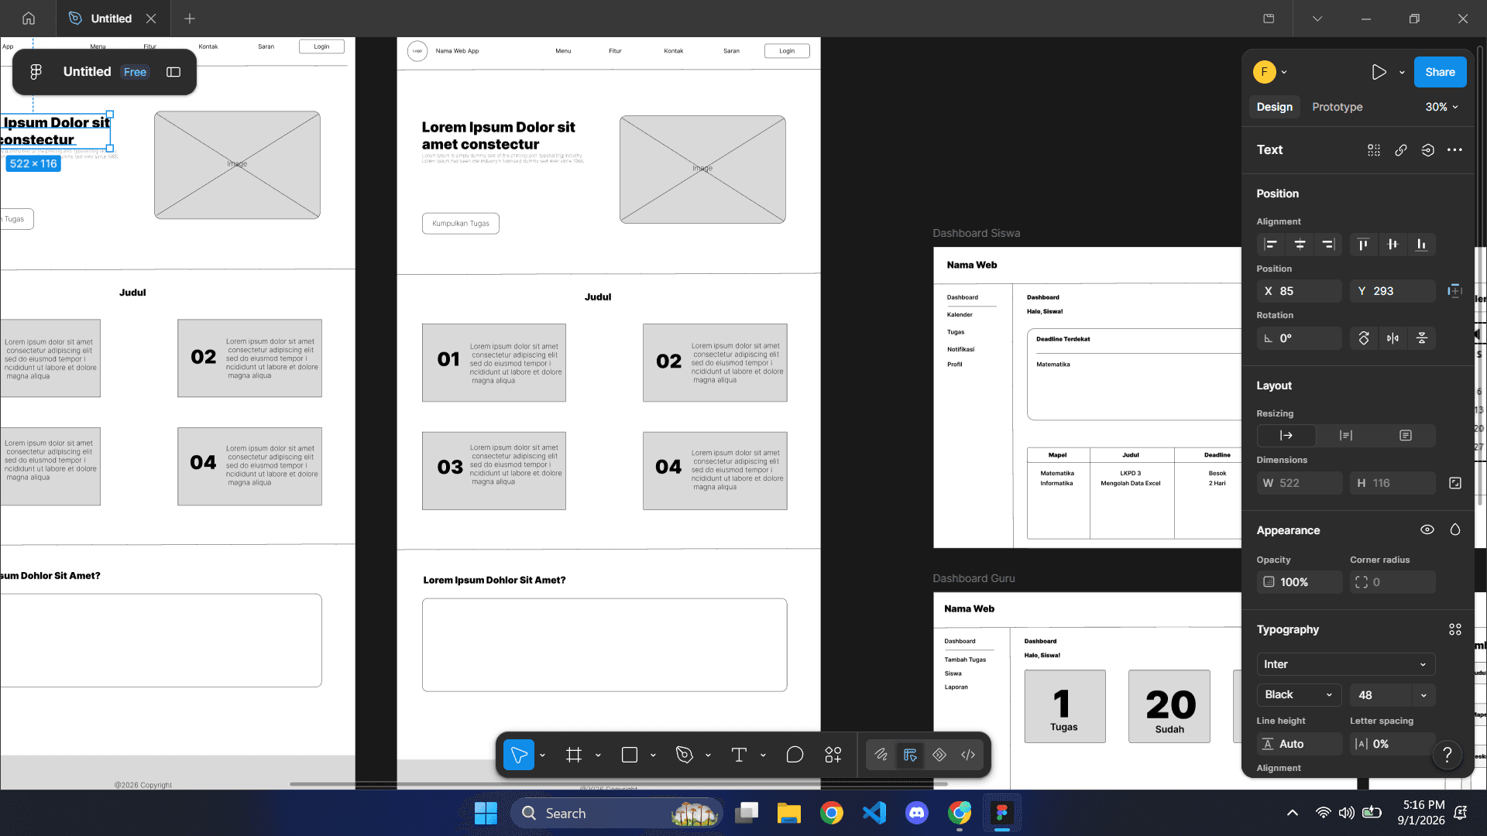
Task: Select the Text tool
Action: [739, 755]
